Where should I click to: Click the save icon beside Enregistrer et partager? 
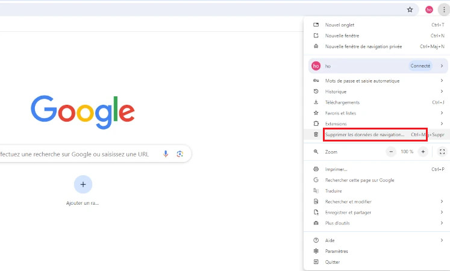316,212
